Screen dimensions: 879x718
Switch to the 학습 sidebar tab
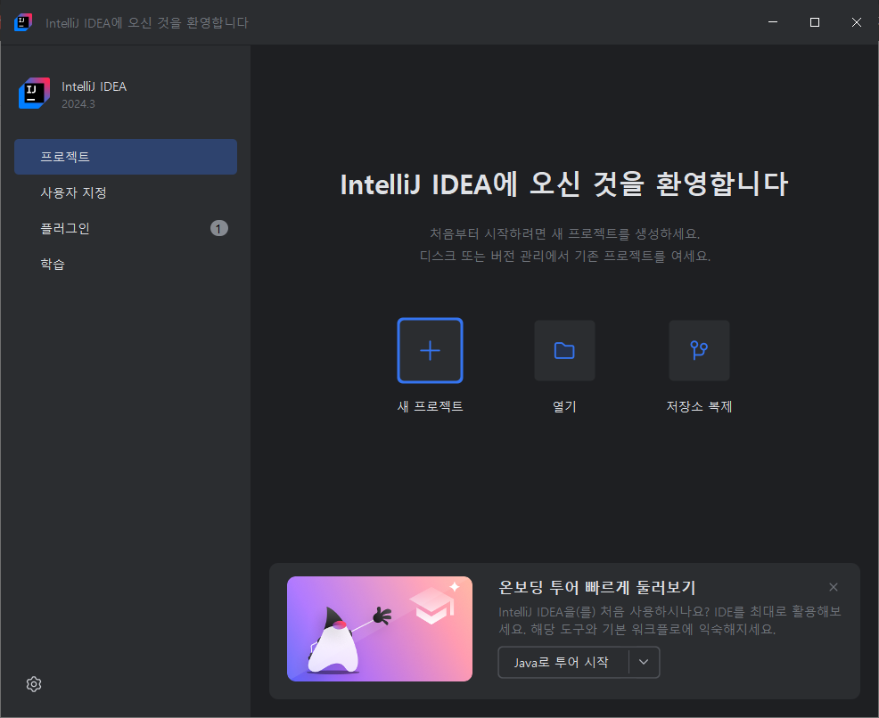pyautogui.click(x=126, y=265)
